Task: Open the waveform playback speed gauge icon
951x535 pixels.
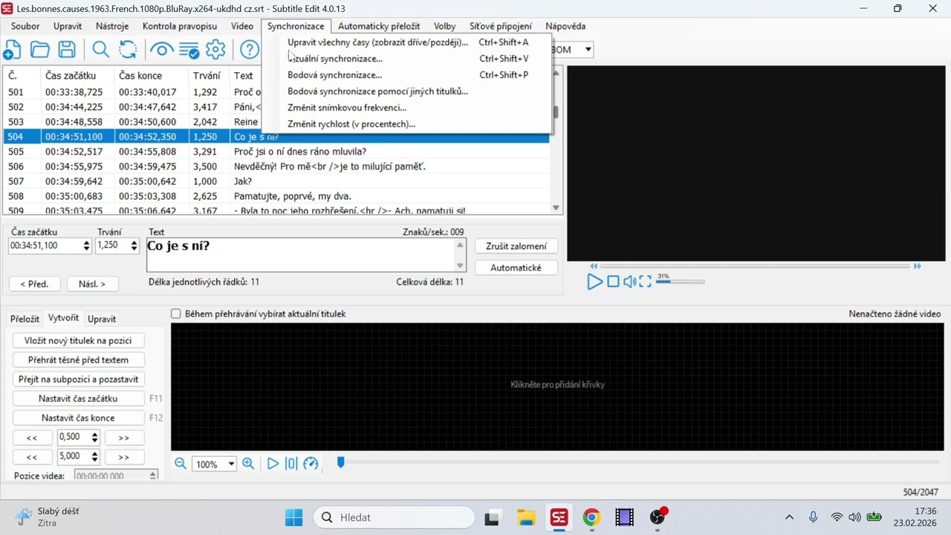Action: [x=311, y=464]
